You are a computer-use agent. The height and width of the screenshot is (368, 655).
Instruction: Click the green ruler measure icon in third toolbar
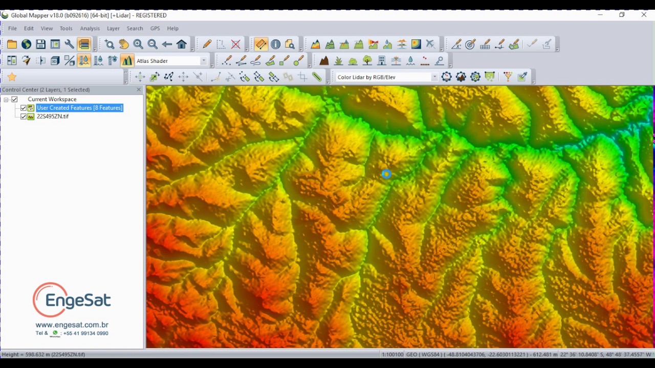click(x=317, y=77)
